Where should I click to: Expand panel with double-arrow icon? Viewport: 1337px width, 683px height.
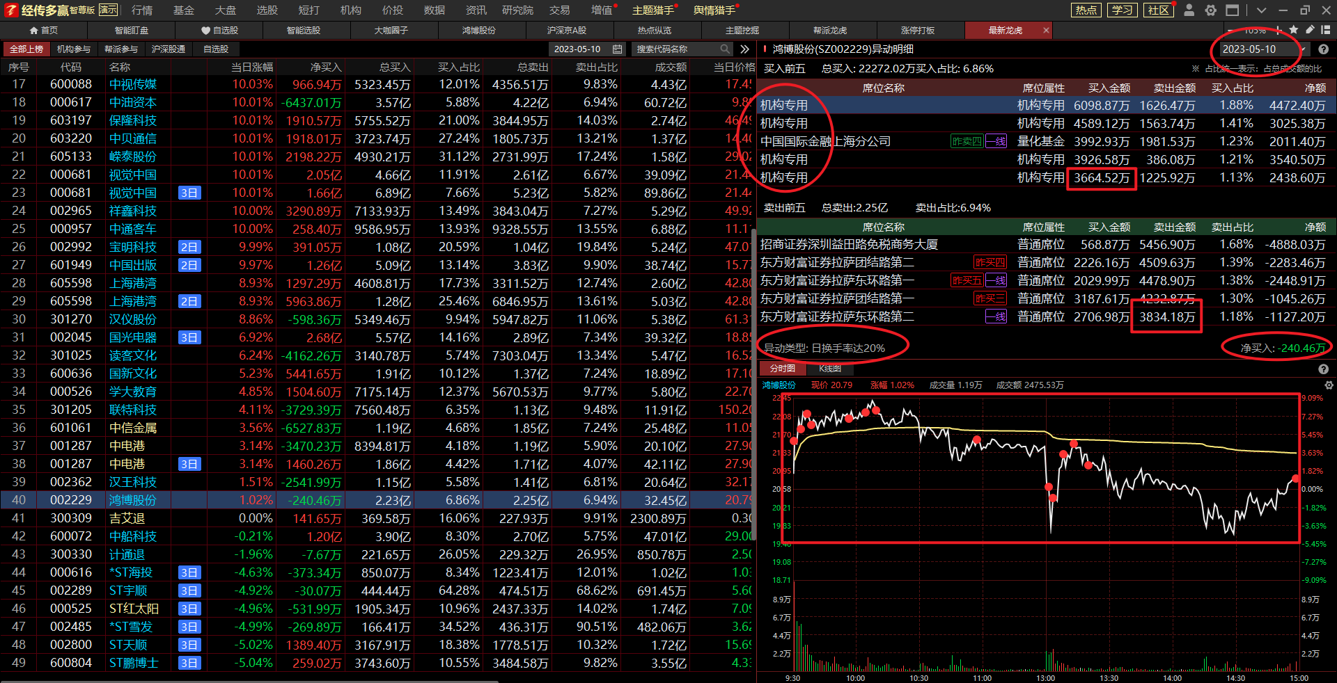coord(744,49)
